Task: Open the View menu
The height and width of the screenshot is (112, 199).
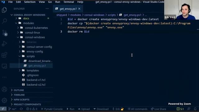Action: pos(42,2)
